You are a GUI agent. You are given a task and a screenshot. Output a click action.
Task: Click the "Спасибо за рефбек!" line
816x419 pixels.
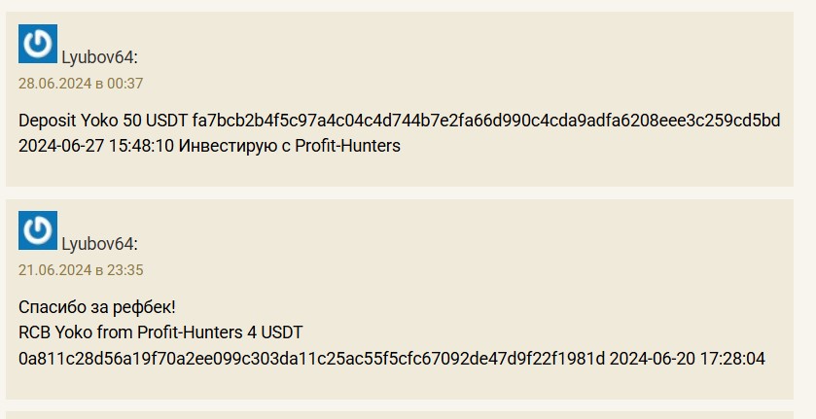[90, 307]
